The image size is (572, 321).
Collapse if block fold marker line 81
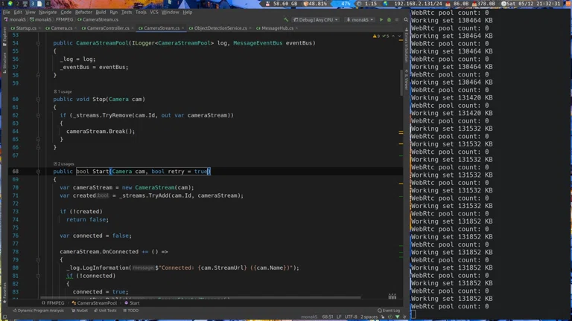[38, 276]
